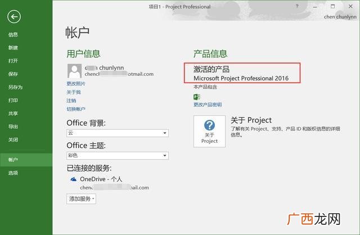Click 关闭 in the sidebar
Image resolution: width=360 pixels, height=235 pixels.
point(13,140)
